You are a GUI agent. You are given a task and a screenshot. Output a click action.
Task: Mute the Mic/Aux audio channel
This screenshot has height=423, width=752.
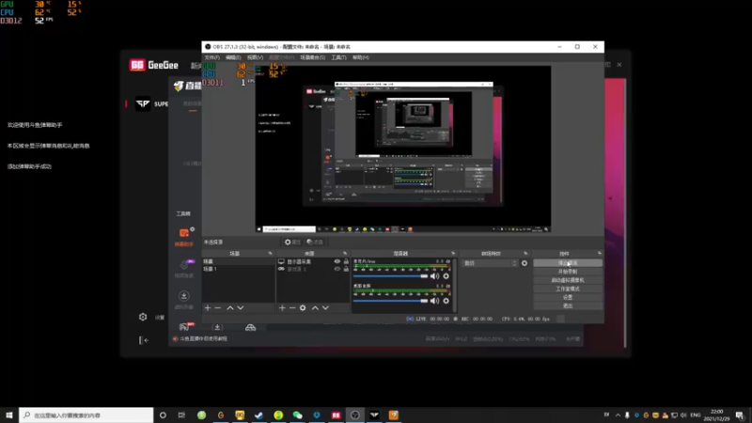coord(434,276)
